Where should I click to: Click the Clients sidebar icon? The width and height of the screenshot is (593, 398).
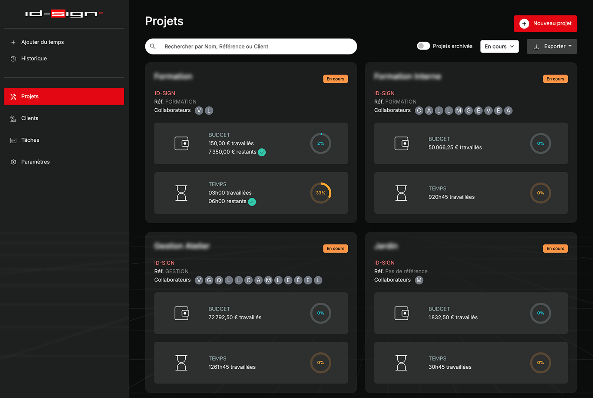pyautogui.click(x=13, y=118)
